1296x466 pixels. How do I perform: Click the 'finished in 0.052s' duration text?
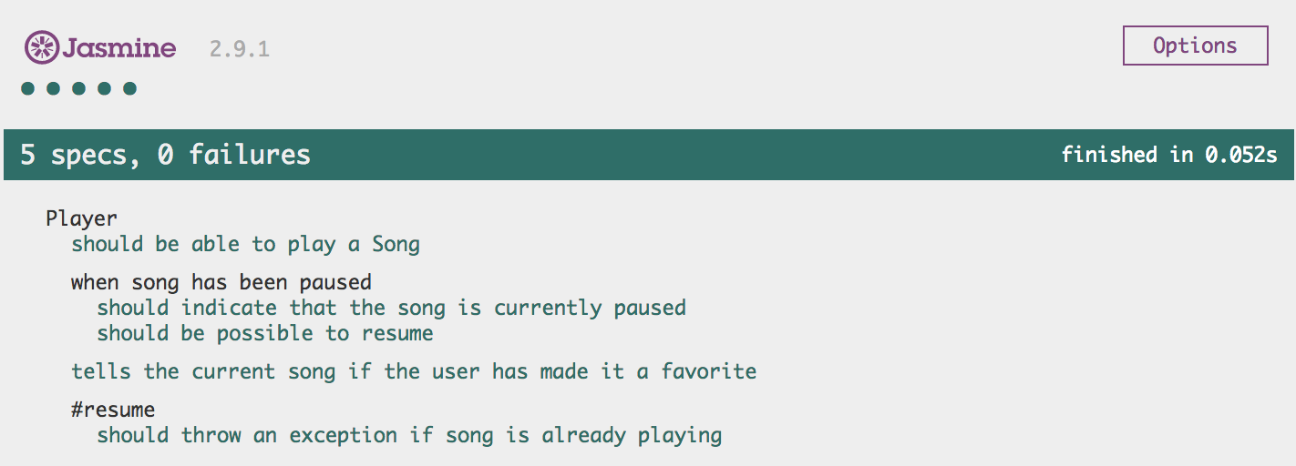(x=1169, y=155)
